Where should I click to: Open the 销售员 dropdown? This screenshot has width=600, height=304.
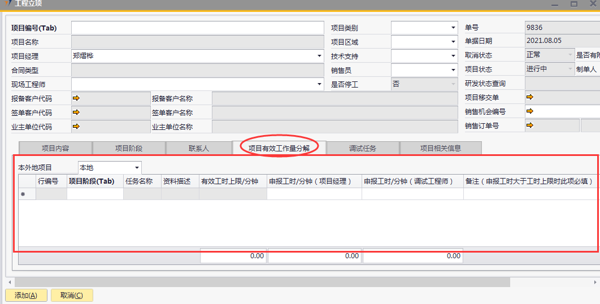[x=453, y=70]
